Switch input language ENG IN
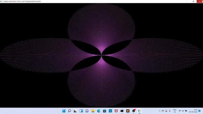 tap(175, 111)
